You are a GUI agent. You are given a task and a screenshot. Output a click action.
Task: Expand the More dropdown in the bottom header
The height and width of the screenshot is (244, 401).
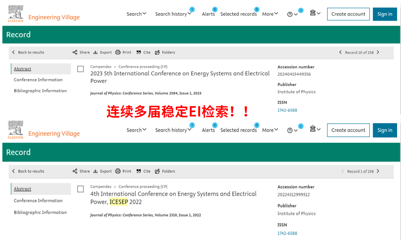click(x=270, y=130)
